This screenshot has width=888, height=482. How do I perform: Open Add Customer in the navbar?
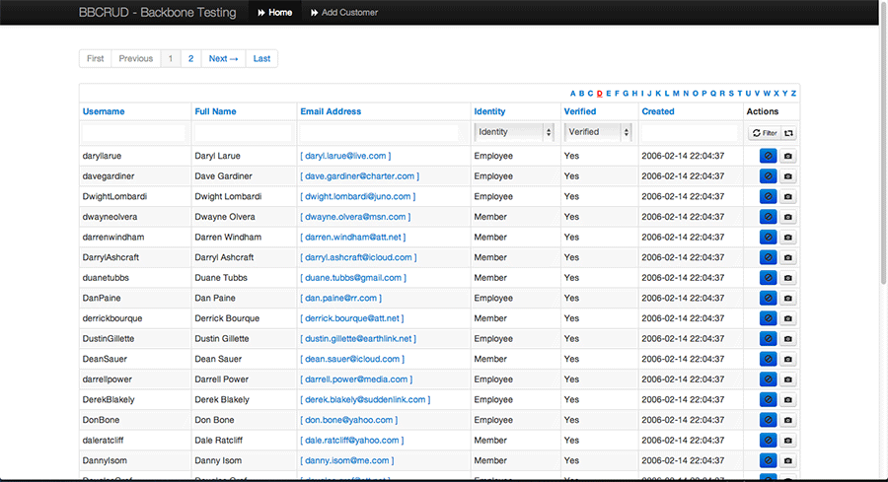click(343, 13)
